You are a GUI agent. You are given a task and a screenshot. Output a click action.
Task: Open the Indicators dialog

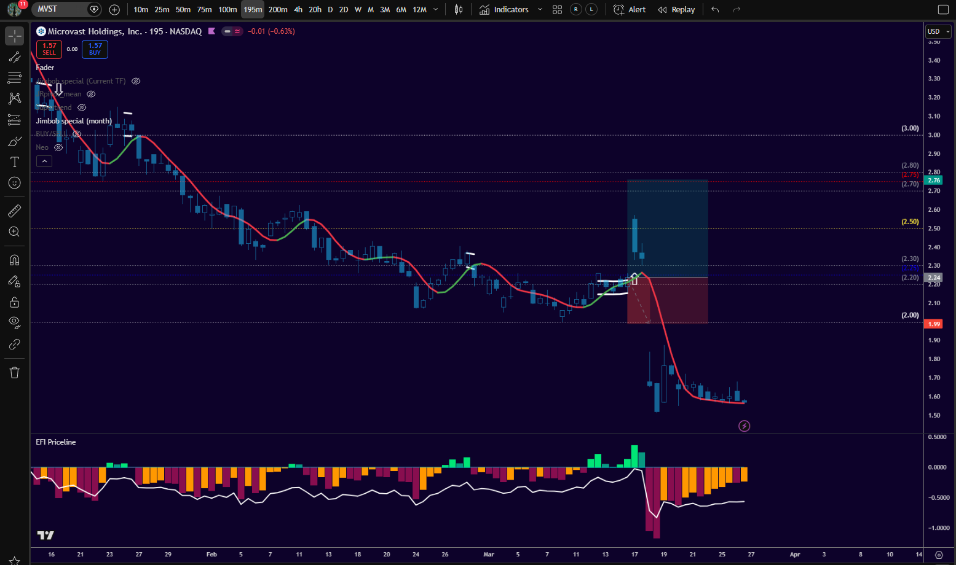[504, 9]
